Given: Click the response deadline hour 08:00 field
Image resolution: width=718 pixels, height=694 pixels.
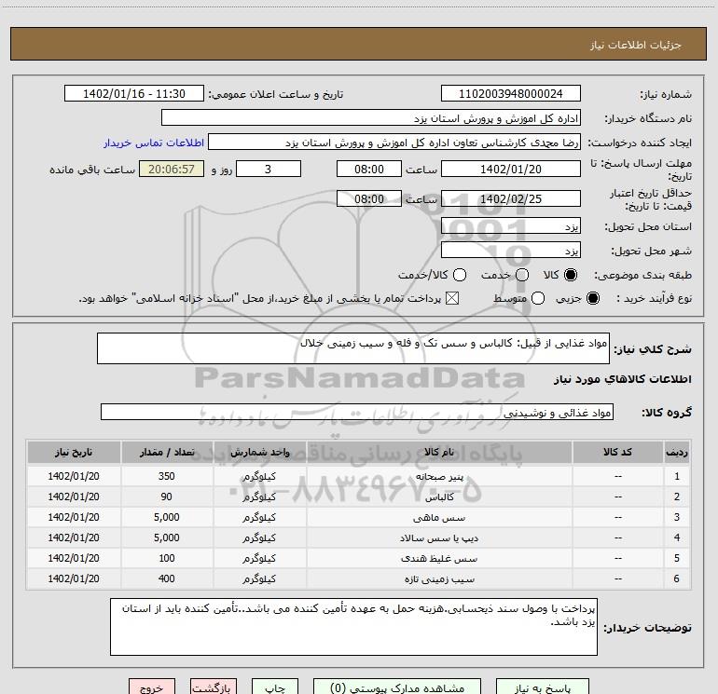Looking at the screenshot, I should 369,169.
